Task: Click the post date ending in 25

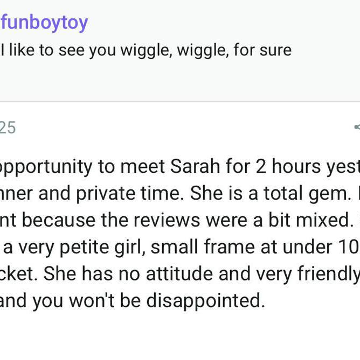Action: [8, 128]
